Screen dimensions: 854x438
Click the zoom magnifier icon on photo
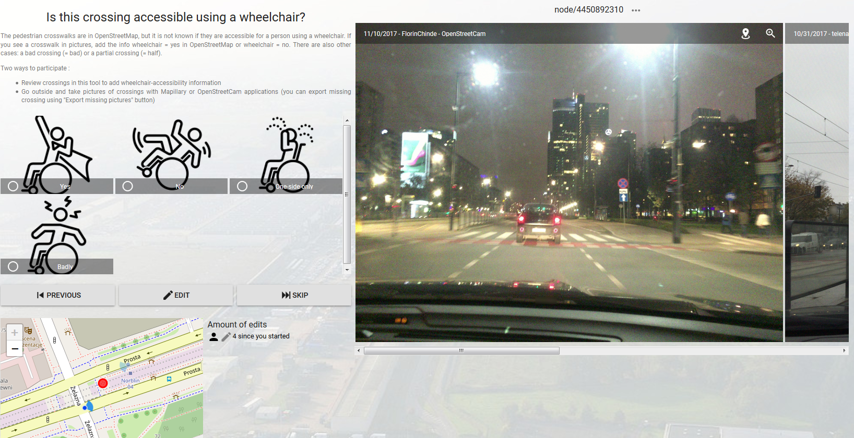tap(770, 33)
